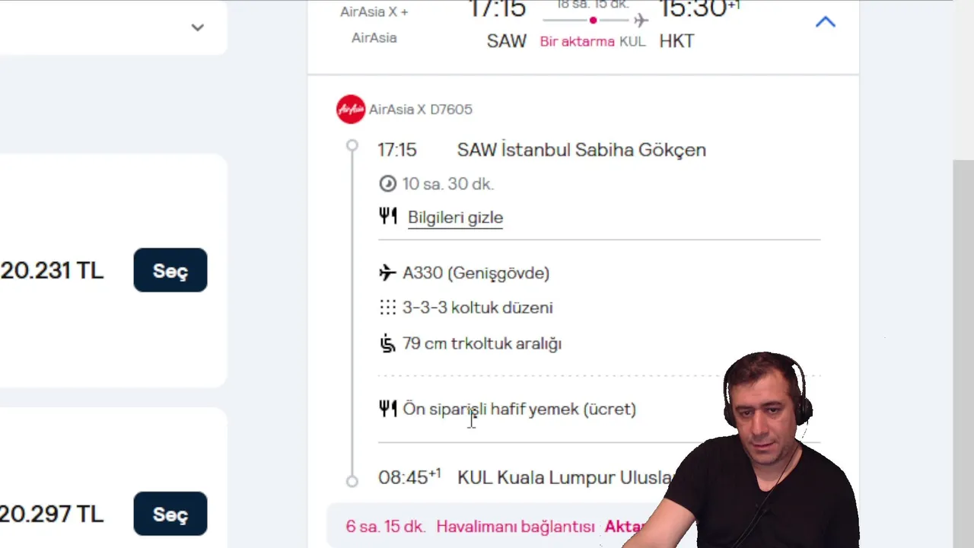This screenshot has height=548, width=974.
Task: Click the AirAsia X D7605 flight number label
Action: coord(421,109)
